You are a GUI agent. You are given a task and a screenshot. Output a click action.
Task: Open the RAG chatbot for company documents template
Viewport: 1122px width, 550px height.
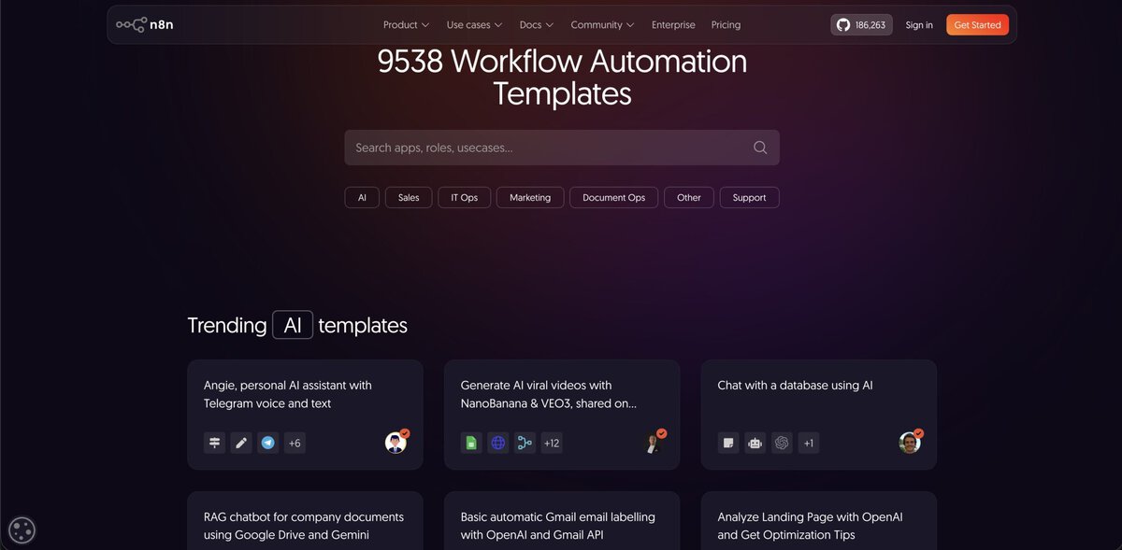click(x=305, y=521)
